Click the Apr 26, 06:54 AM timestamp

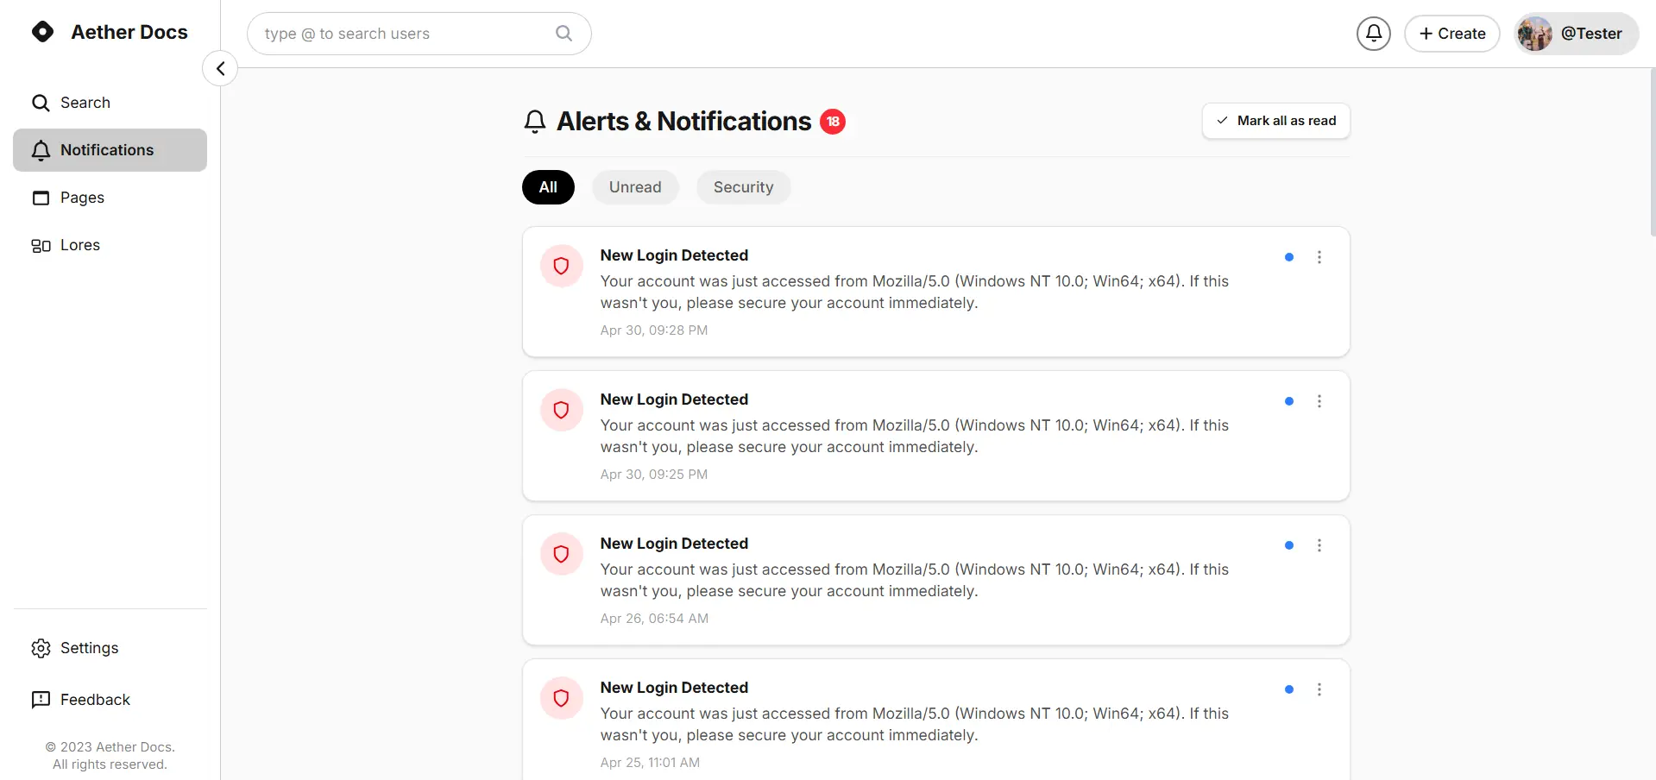(x=654, y=619)
